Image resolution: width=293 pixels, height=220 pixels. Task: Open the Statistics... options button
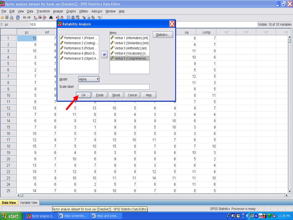(163, 35)
